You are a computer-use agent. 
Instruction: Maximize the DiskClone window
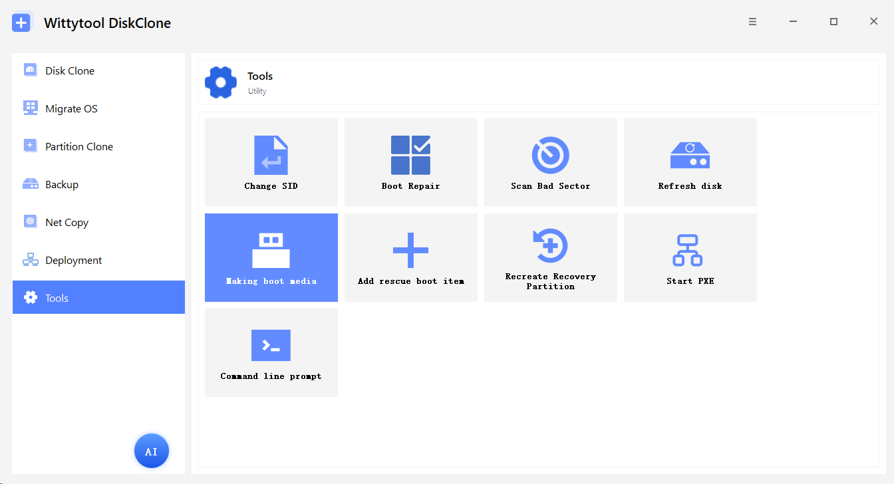click(x=833, y=22)
